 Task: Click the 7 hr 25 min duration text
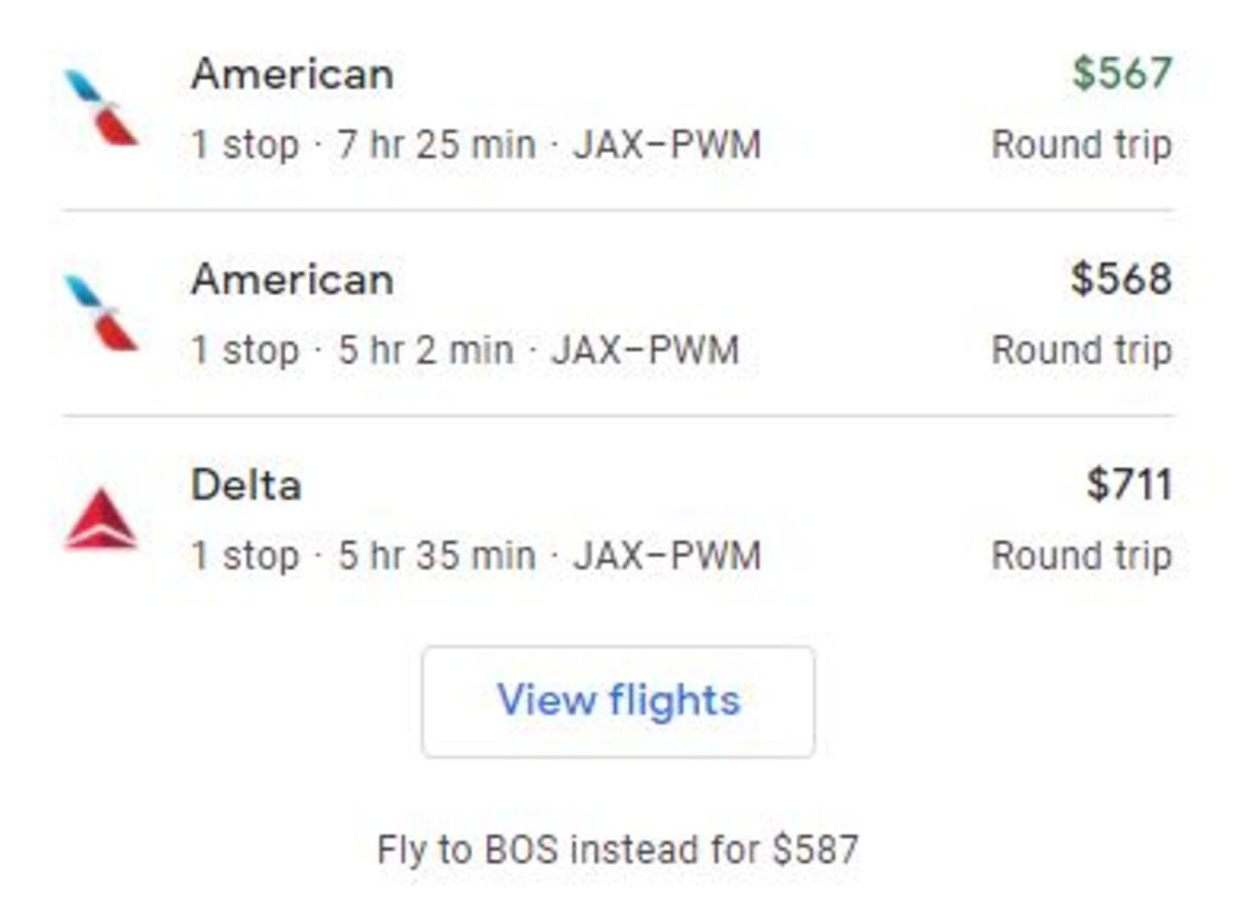[436, 145]
